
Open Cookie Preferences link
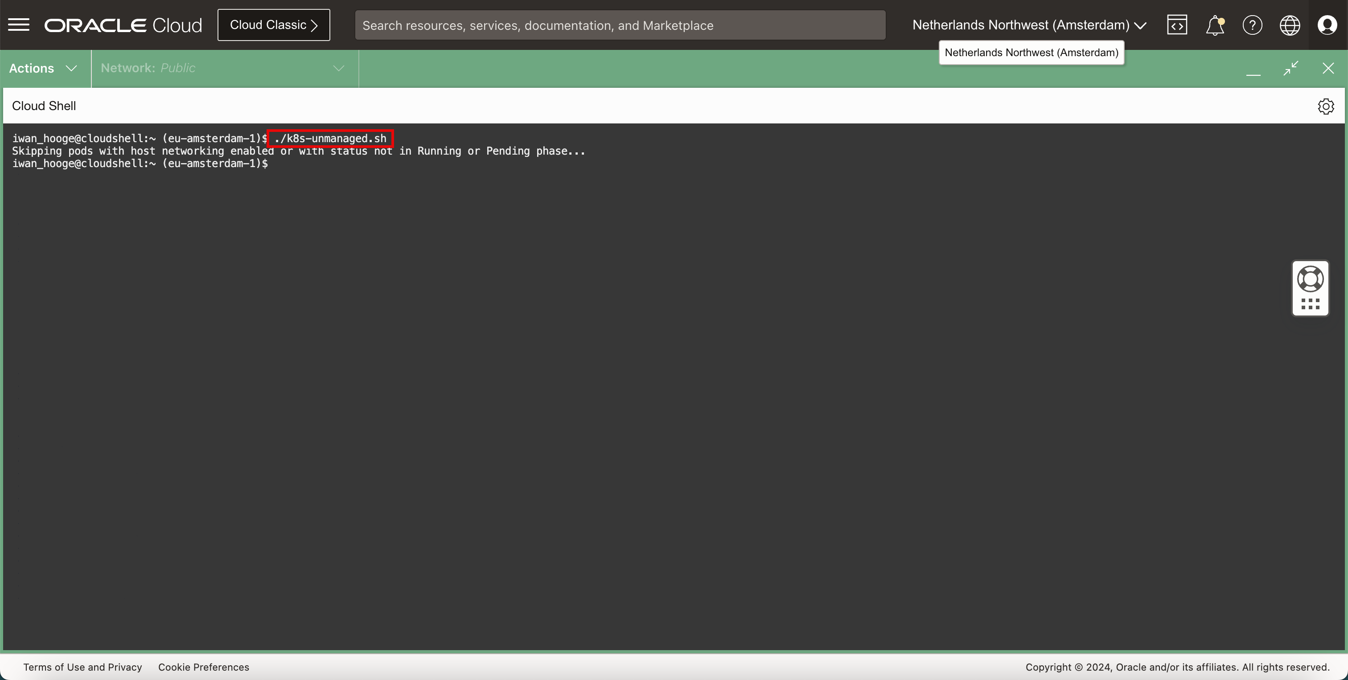click(204, 667)
